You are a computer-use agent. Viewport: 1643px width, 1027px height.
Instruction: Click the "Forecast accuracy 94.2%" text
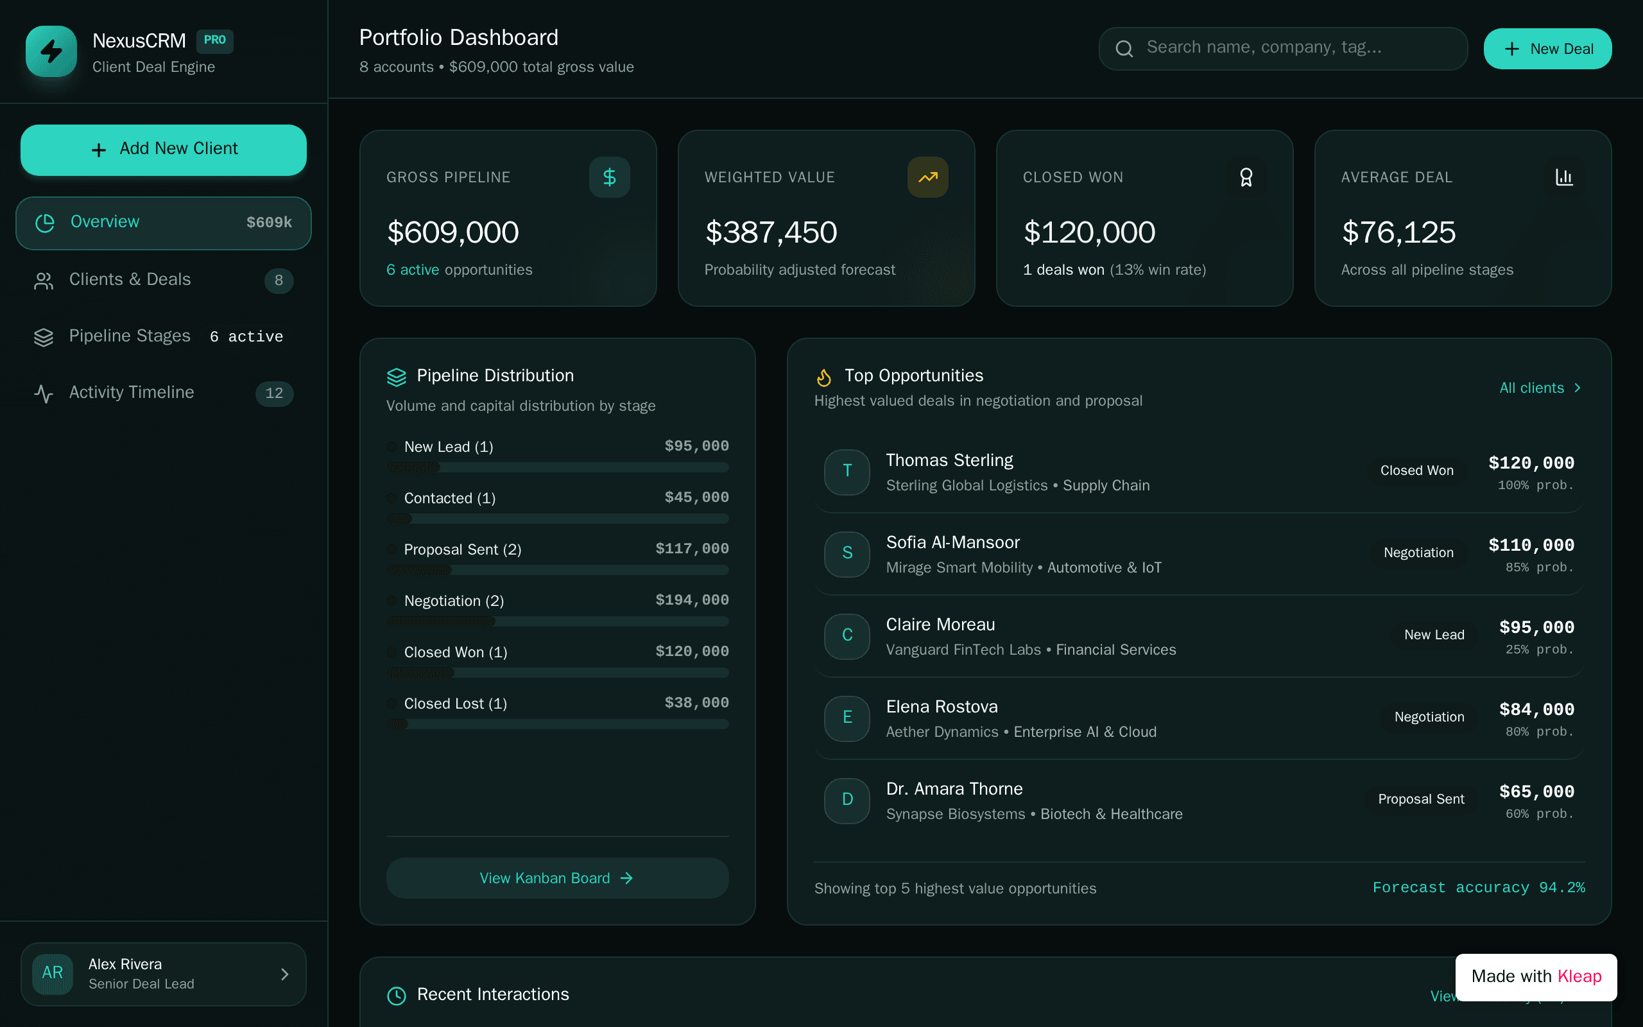click(x=1479, y=888)
